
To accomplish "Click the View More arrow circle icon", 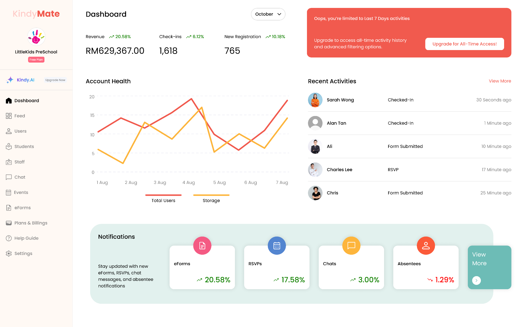I will [x=477, y=281].
